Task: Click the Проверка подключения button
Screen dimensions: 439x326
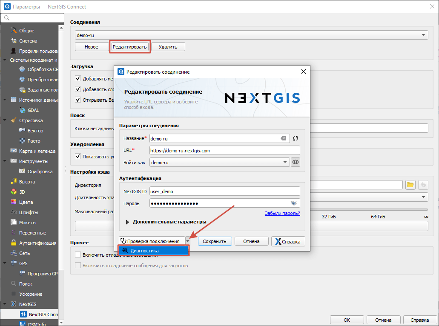Action: [x=152, y=241]
